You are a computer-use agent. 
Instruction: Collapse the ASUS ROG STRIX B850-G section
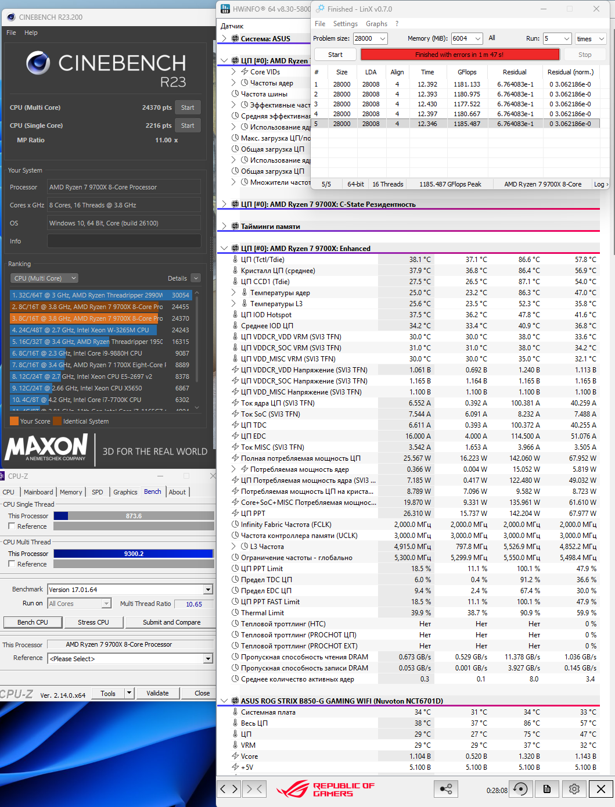pos(224,701)
